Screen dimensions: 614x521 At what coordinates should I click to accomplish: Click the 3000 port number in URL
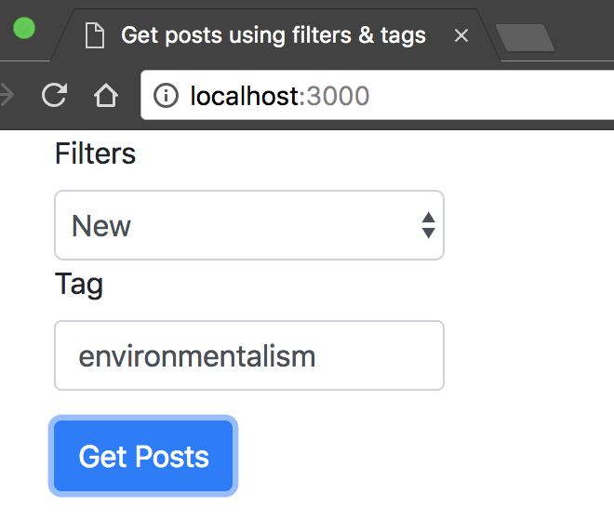tap(338, 95)
